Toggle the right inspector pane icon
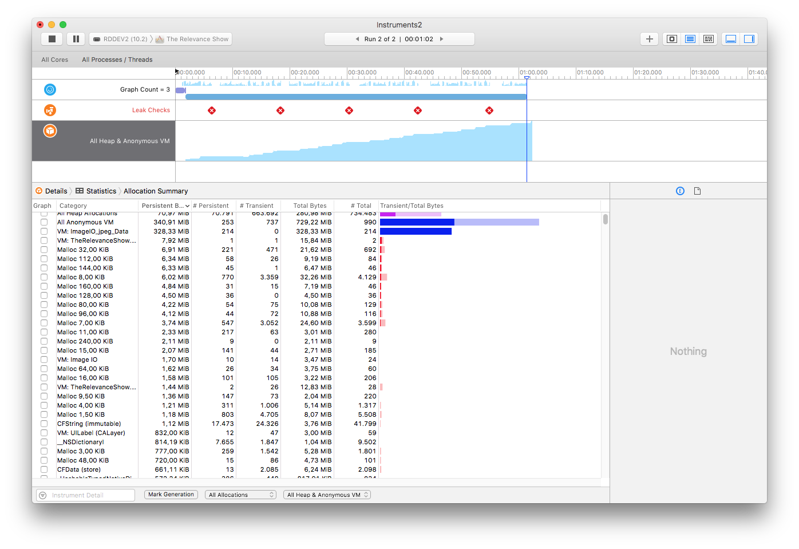799x549 pixels. [749, 39]
